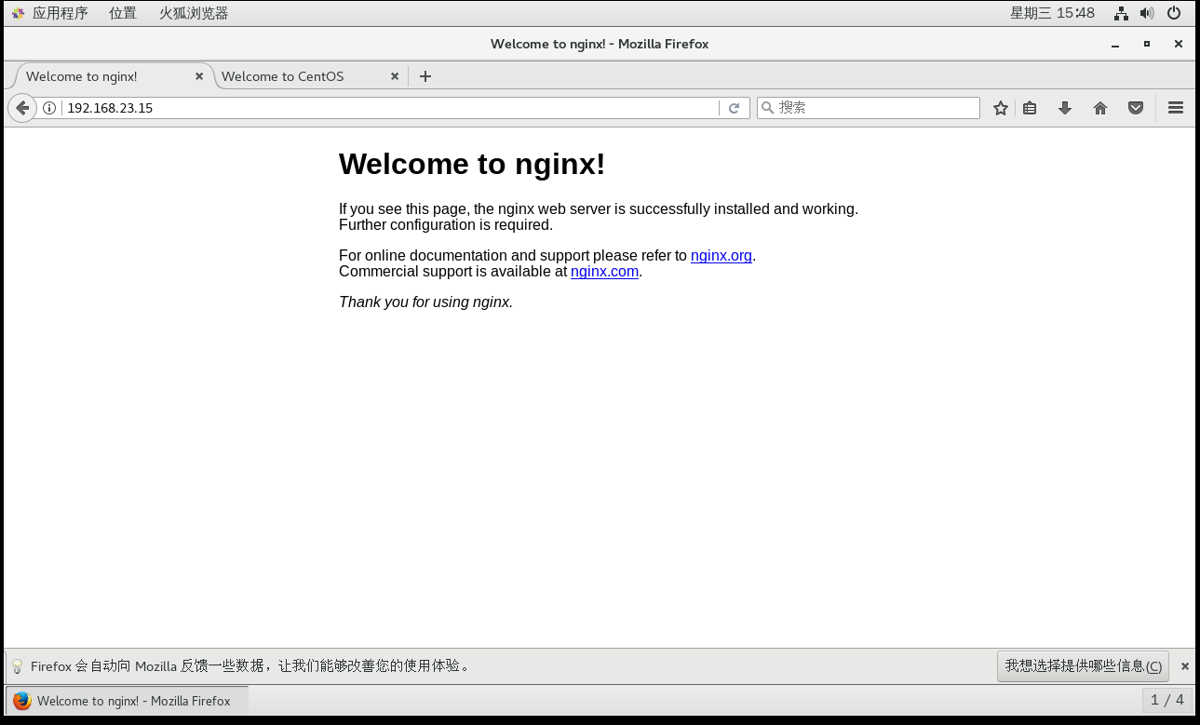The image size is (1200, 725).
Task: Click the search magnifier icon
Action: click(767, 108)
